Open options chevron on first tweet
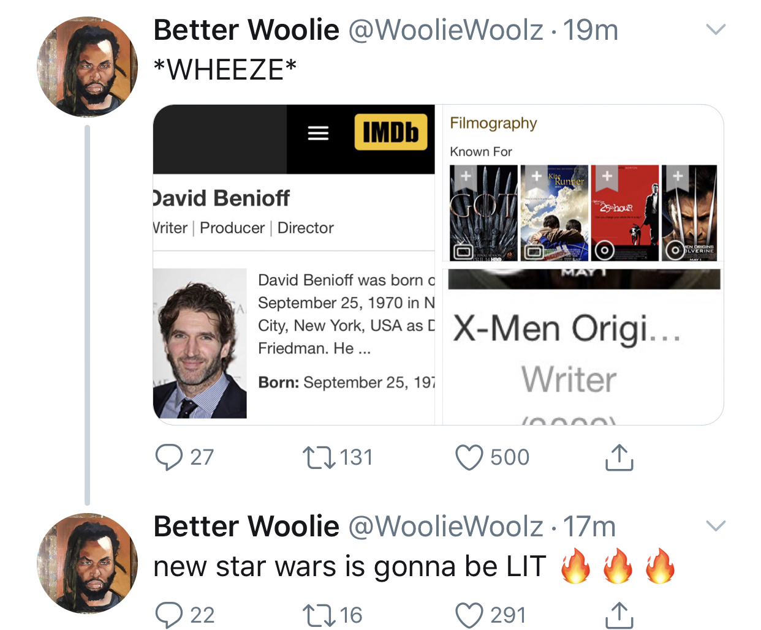 716,29
